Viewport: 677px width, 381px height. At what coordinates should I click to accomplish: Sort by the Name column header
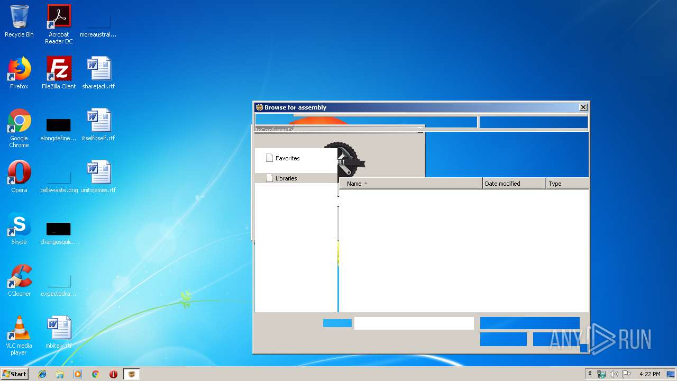pyautogui.click(x=411, y=184)
